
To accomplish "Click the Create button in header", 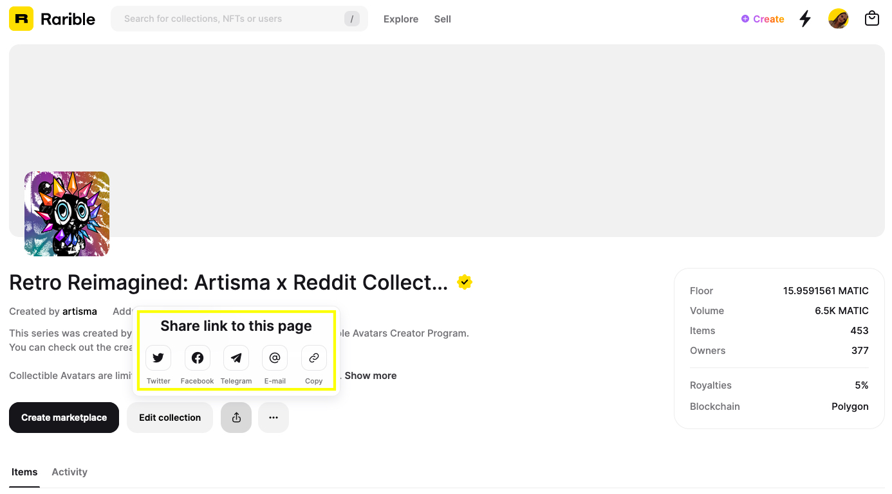I will [x=763, y=19].
